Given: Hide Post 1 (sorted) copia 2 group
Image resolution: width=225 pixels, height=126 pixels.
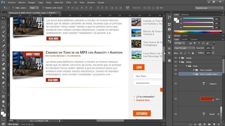Looking at the screenshot, I should tap(175, 74).
